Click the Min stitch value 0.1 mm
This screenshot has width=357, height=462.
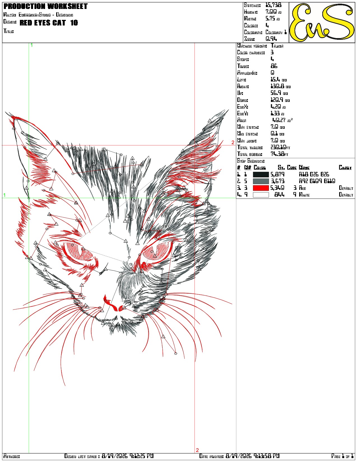(x=277, y=134)
